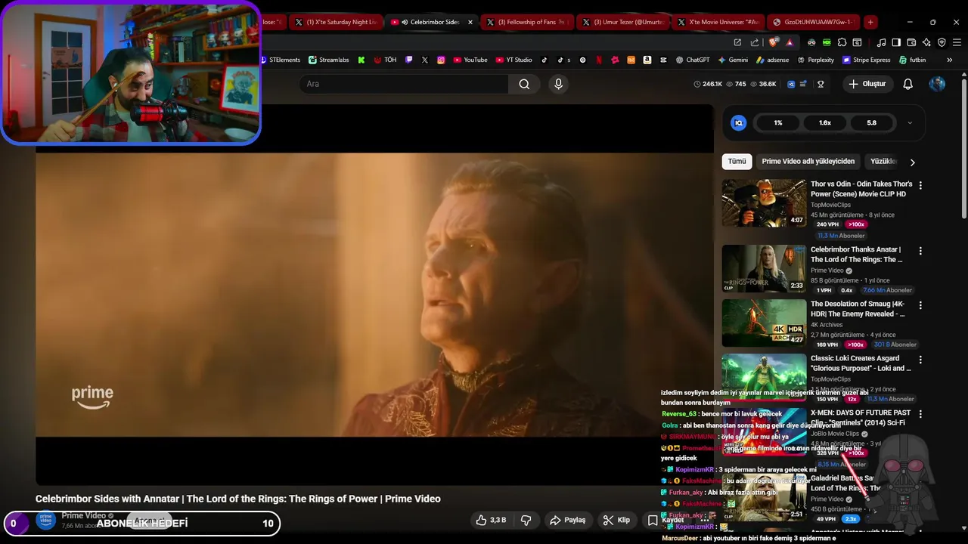Screen dimensions: 968x544
Task: Open the Brave Rewards triangle icon
Action: (790, 42)
